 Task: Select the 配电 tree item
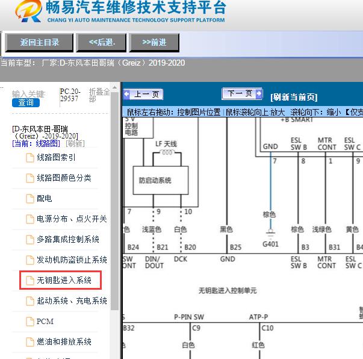pyautogui.click(x=44, y=198)
